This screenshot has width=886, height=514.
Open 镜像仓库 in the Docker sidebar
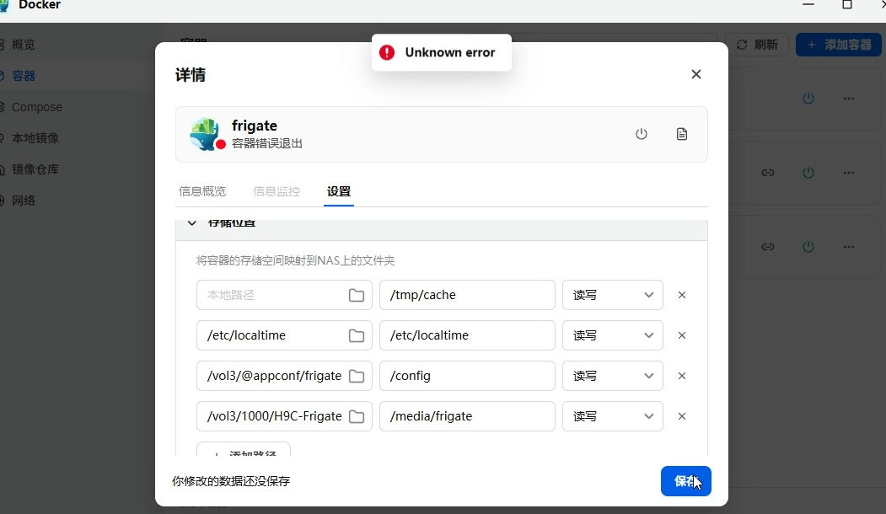click(x=35, y=169)
